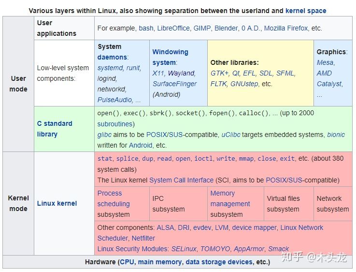
Task: Open the LVM link
Action: point(222,227)
